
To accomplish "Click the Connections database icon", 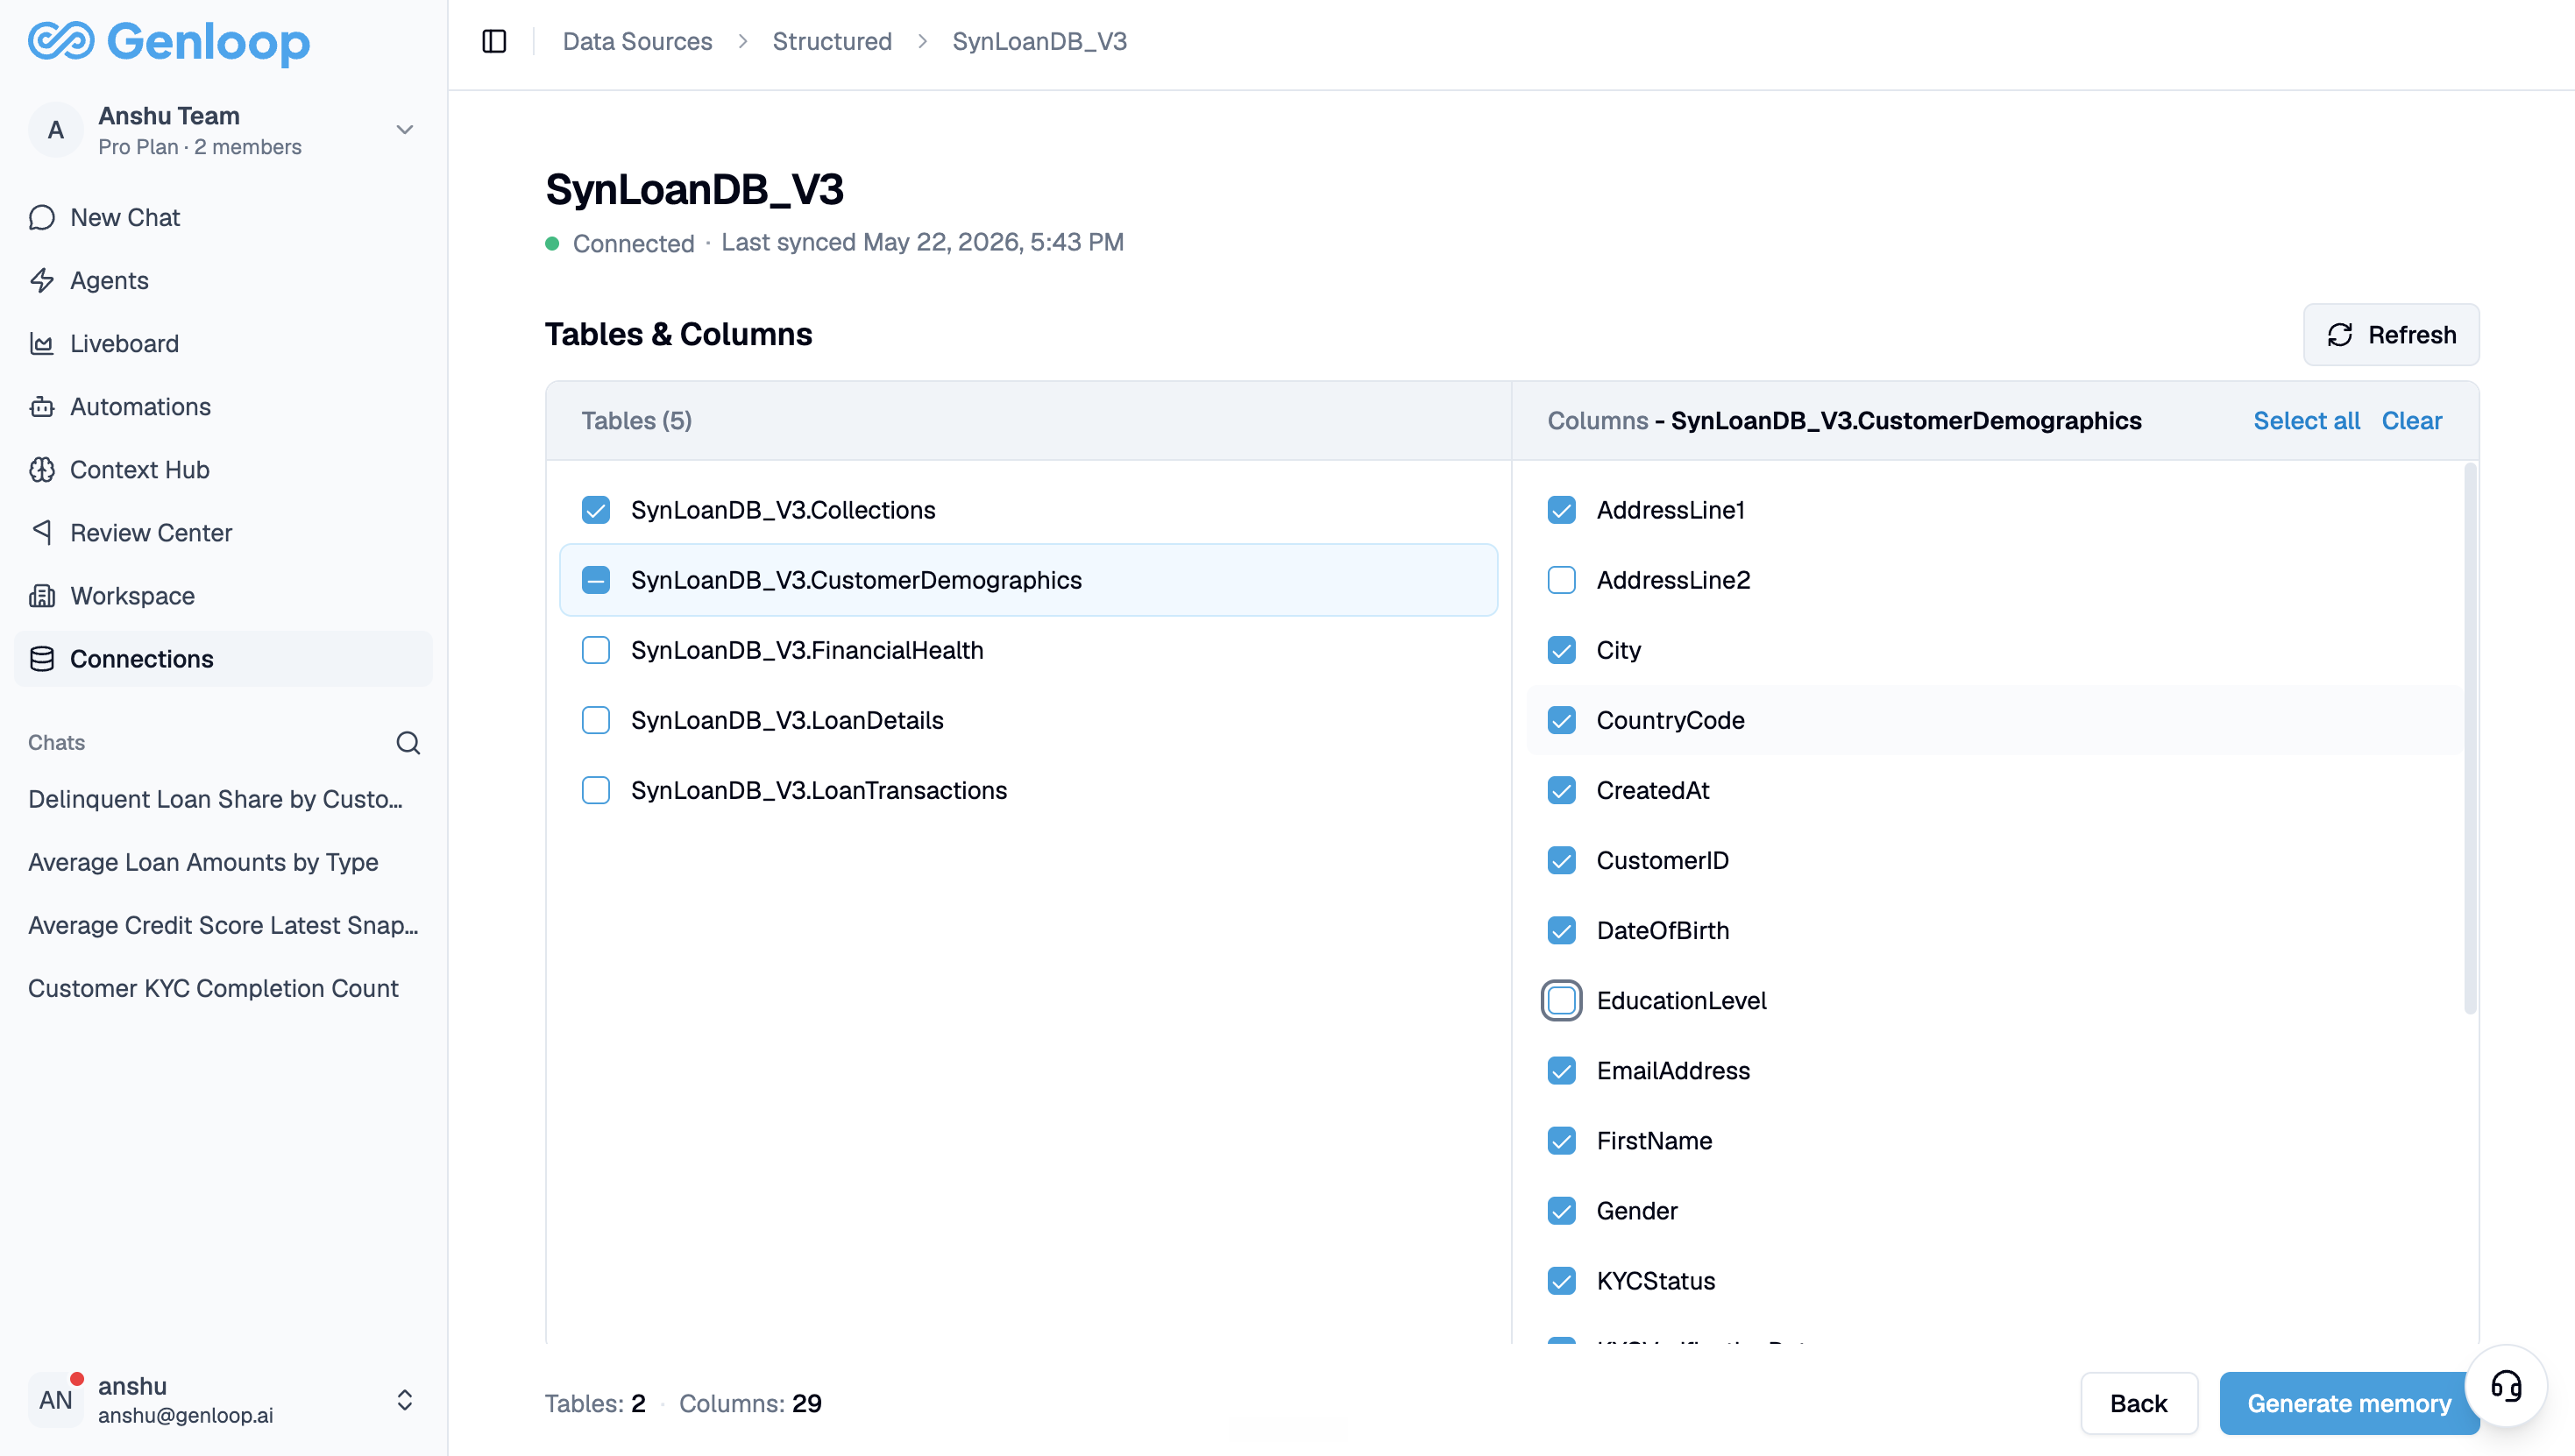I will click(42, 658).
